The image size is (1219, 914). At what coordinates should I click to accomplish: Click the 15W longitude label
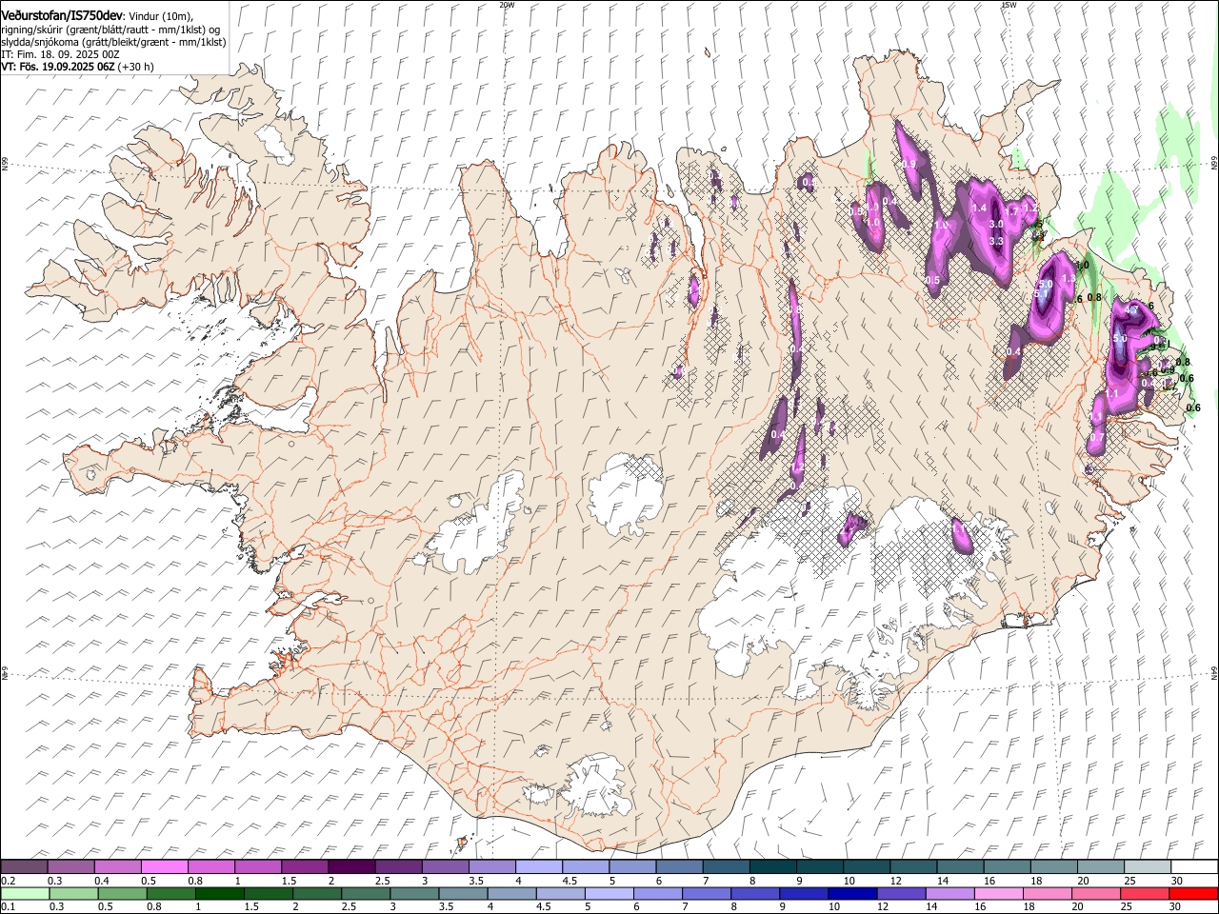click(x=1009, y=4)
